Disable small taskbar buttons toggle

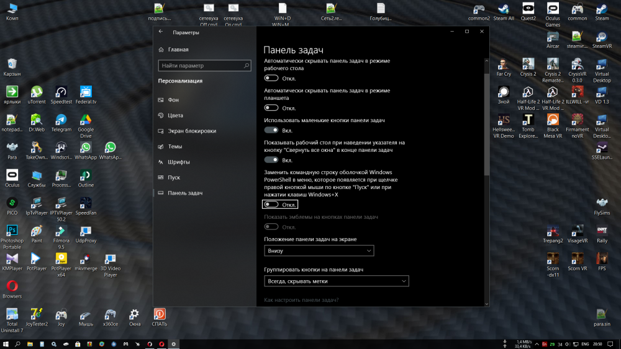271,130
